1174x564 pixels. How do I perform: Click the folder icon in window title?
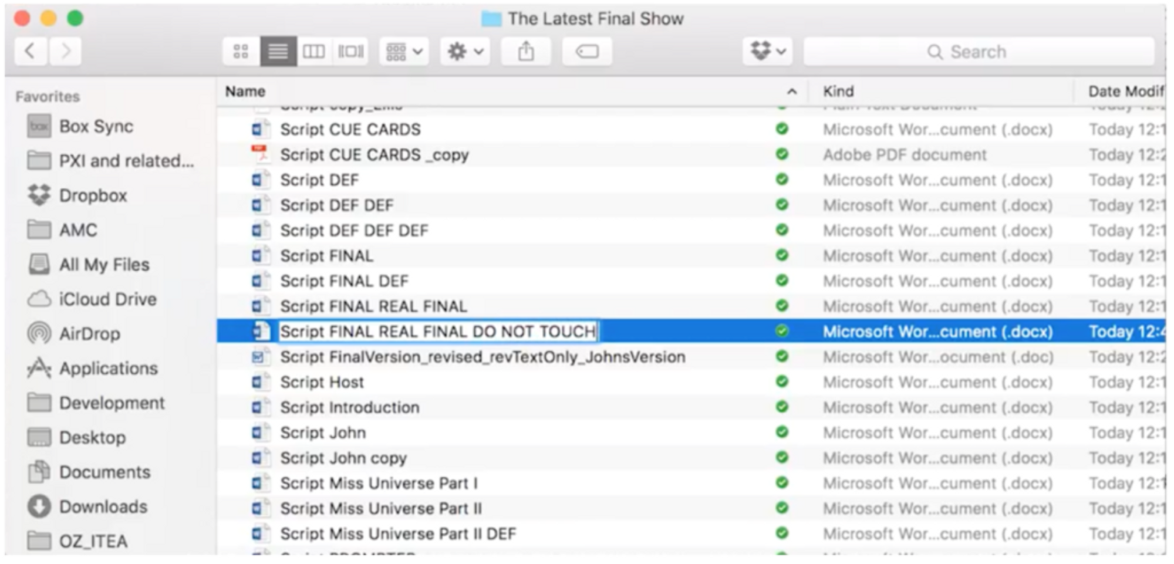(491, 19)
